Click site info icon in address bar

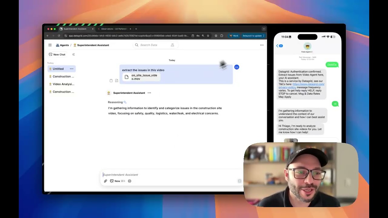click(66, 36)
